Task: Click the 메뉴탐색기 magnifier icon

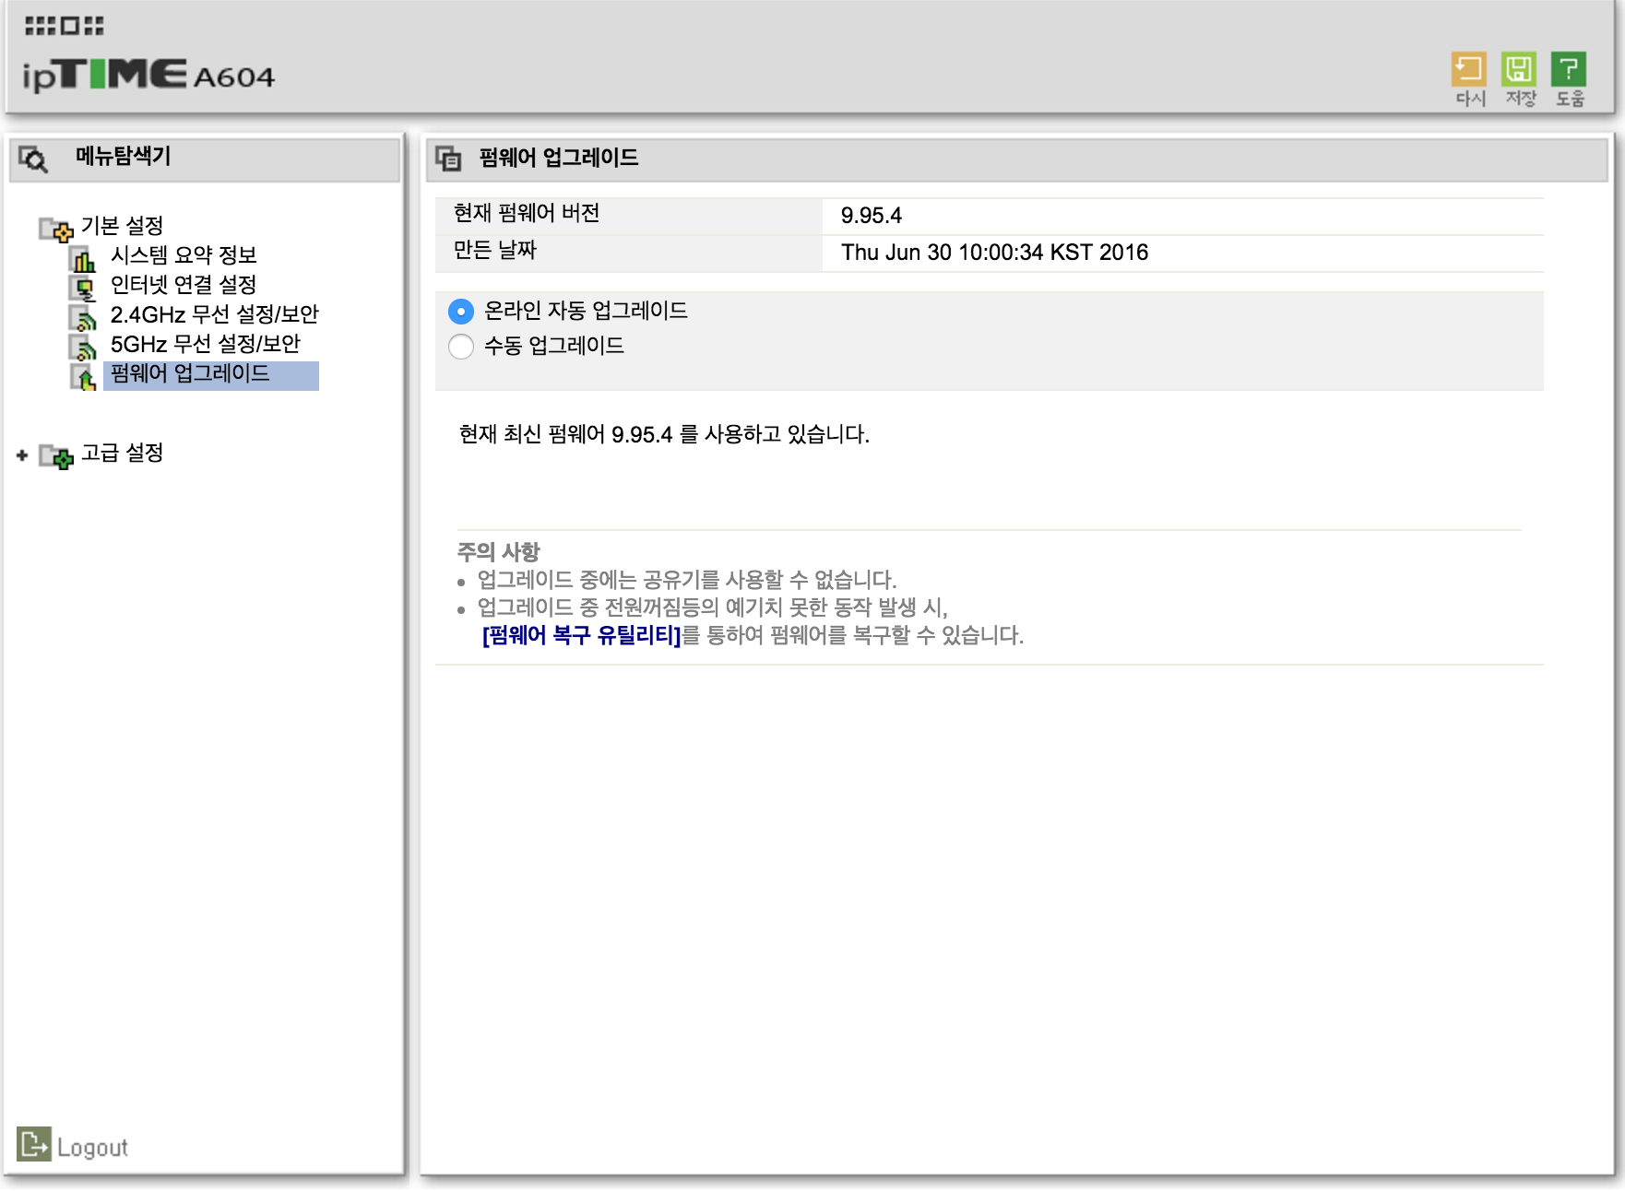Action: pos(34,159)
